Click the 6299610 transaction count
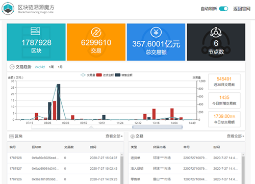255x184 pixels. tap(96, 42)
